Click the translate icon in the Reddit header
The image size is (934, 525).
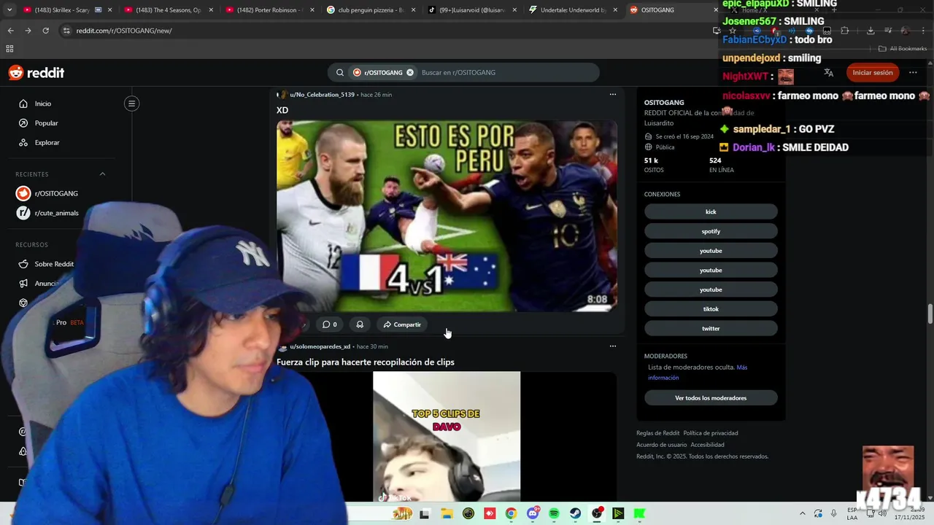[828, 73]
